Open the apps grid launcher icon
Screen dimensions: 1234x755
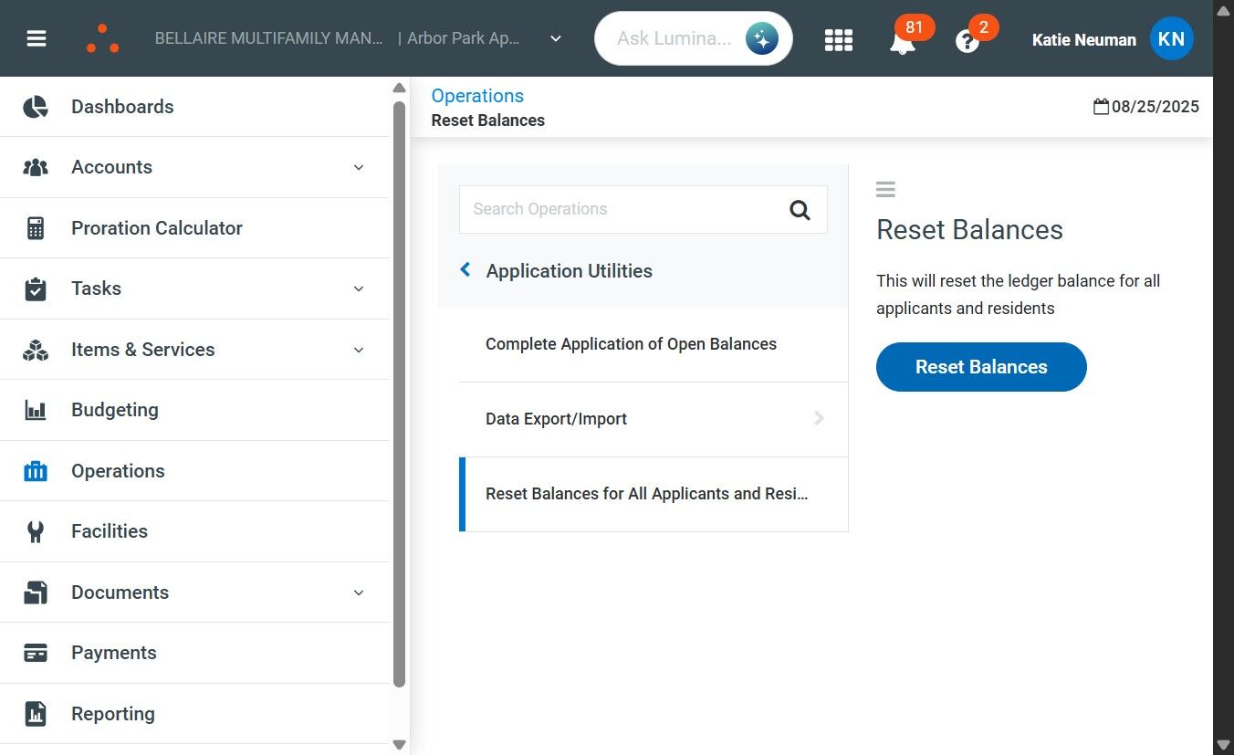(x=838, y=39)
